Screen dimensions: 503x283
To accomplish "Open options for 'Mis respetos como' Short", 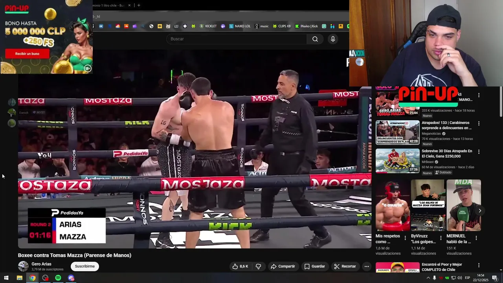I will tap(405, 238).
